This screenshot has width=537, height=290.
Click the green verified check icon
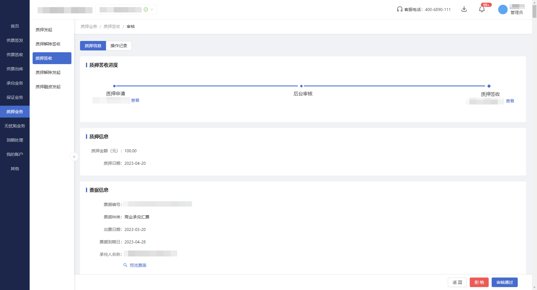point(146,9)
